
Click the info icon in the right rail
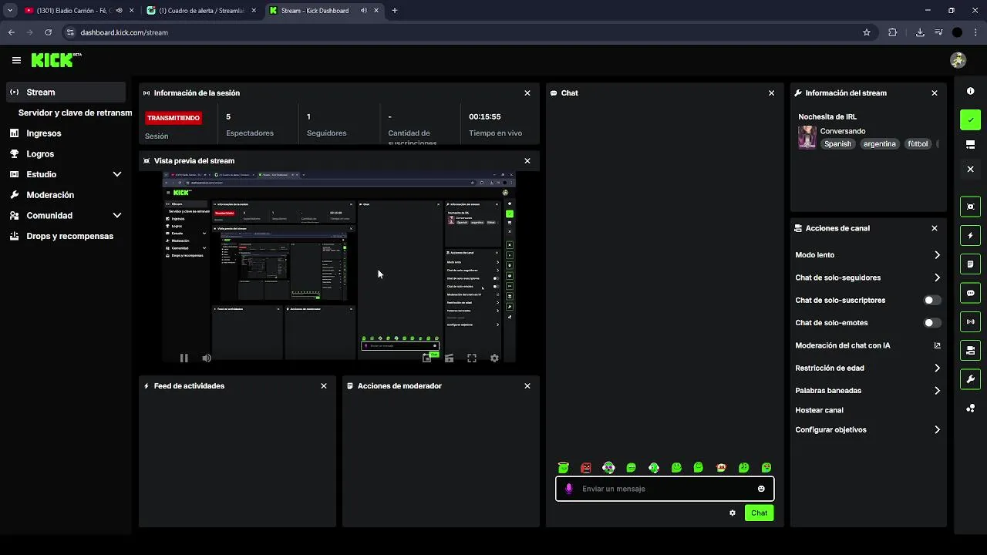[x=970, y=91]
